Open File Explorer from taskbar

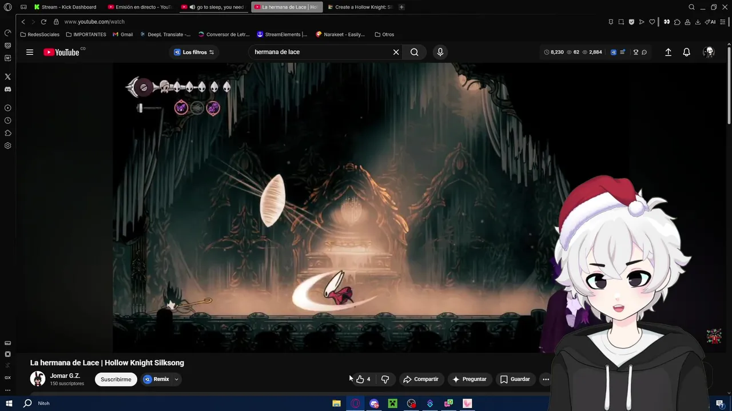pyautogui.click(x=336, y=403)
